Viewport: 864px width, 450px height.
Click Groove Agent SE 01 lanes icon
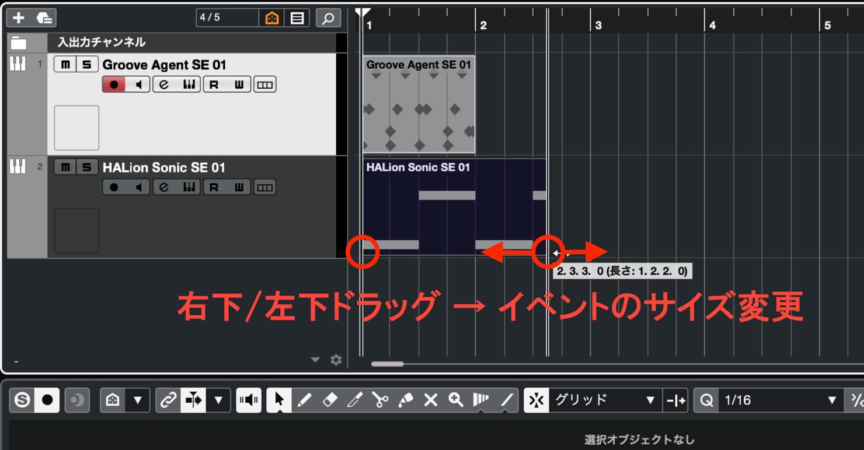coord(264,85)
